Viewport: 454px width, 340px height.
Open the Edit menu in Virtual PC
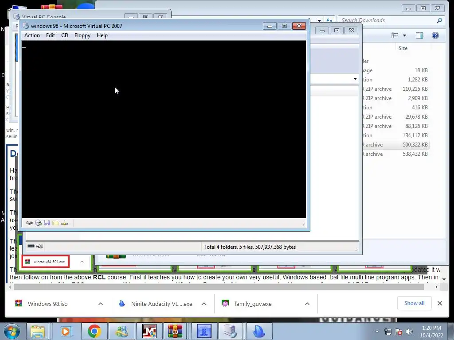[x=51, y=35]
